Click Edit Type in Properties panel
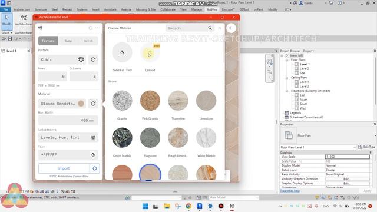The height and width of the screenshot is (212, 377). tap(366, 147)
